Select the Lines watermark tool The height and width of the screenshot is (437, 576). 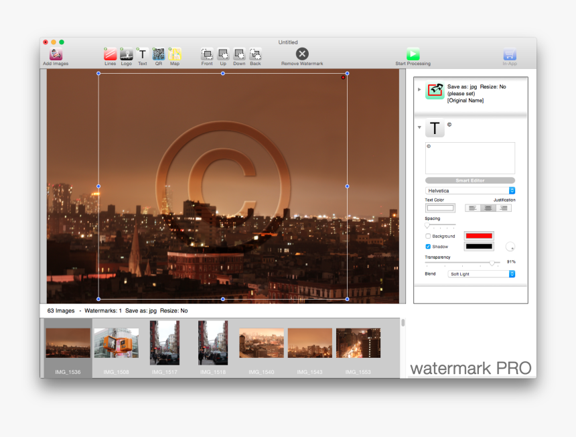pos(110,54)
